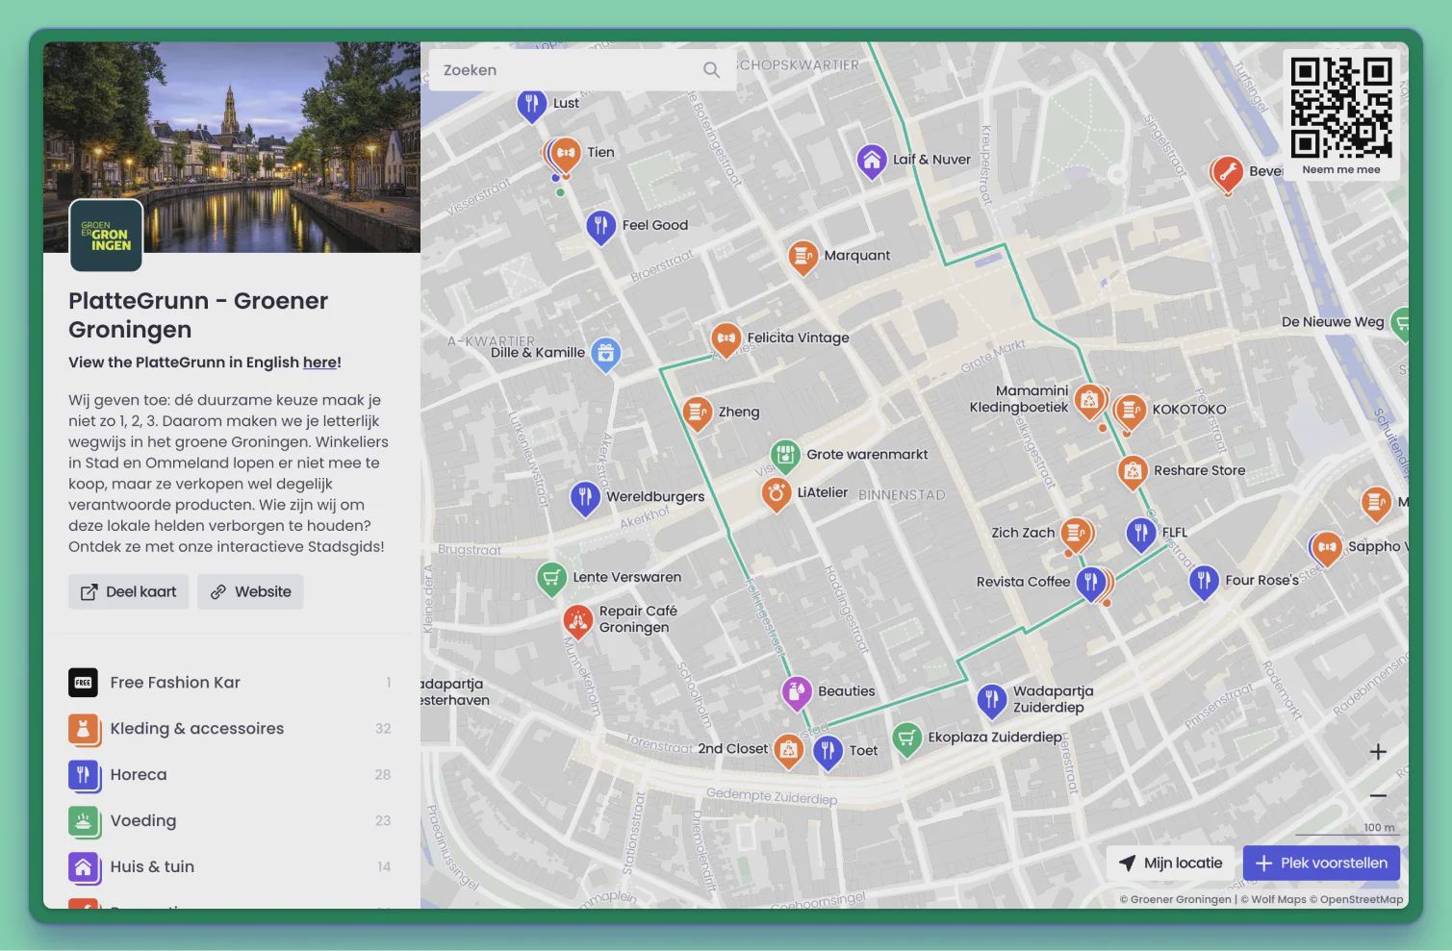1452x951 pixels.
Task: Click the Wereldburgers restaurant pin
Action: [584, 496]
